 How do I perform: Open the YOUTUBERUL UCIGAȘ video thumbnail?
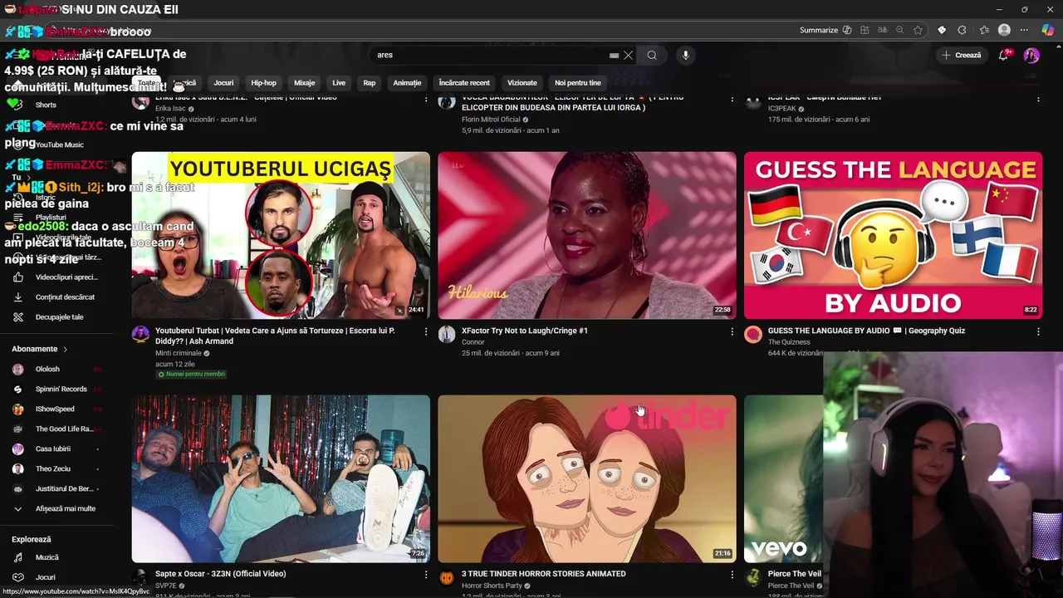coord(281,235)
